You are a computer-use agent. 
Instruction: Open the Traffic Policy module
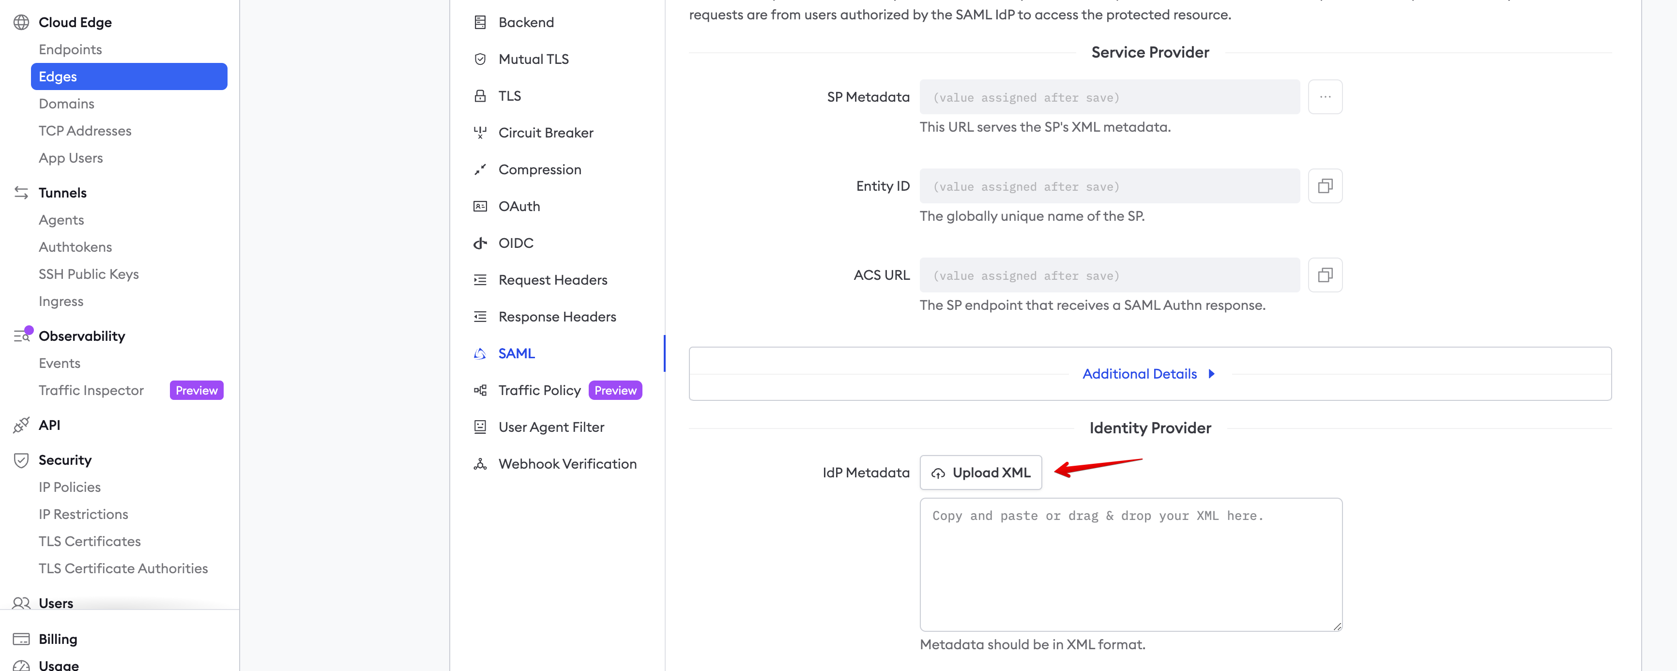[x=539, y=391]
